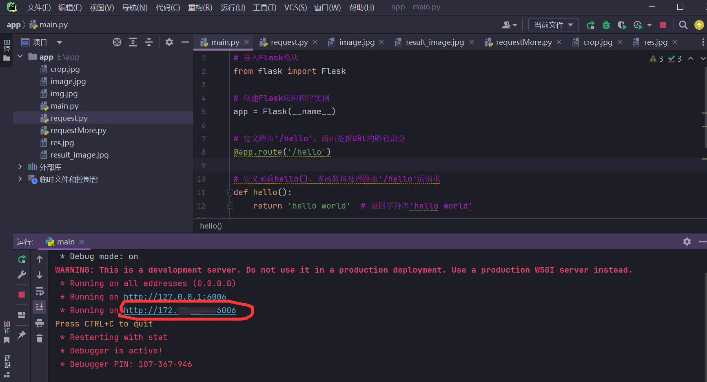
Task: Click the yellow update arrow icon
Action: (x=699, y=25)
